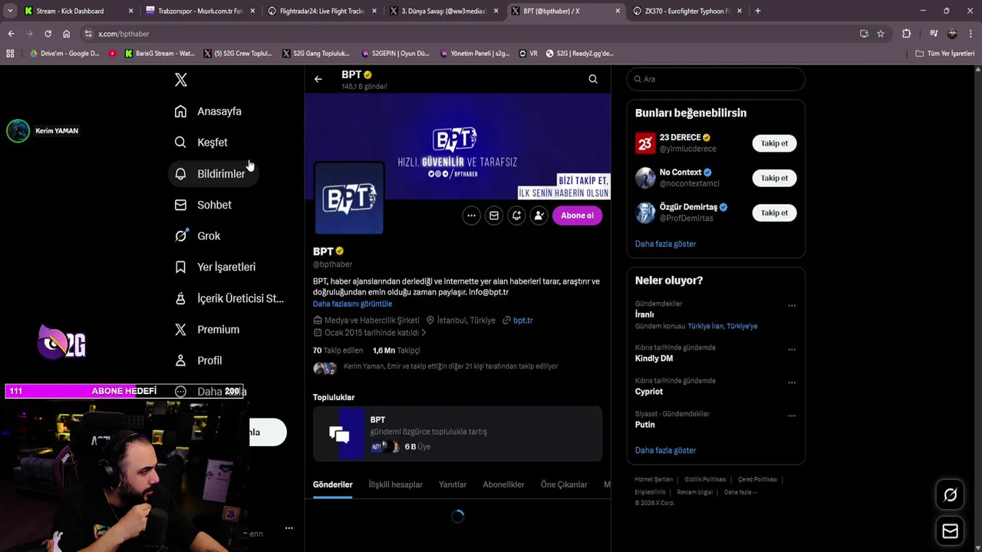Click Daha fazla göster under suggestions
Image resolution: width=982 pixels, height=552 pixels.
pos(665,244)
